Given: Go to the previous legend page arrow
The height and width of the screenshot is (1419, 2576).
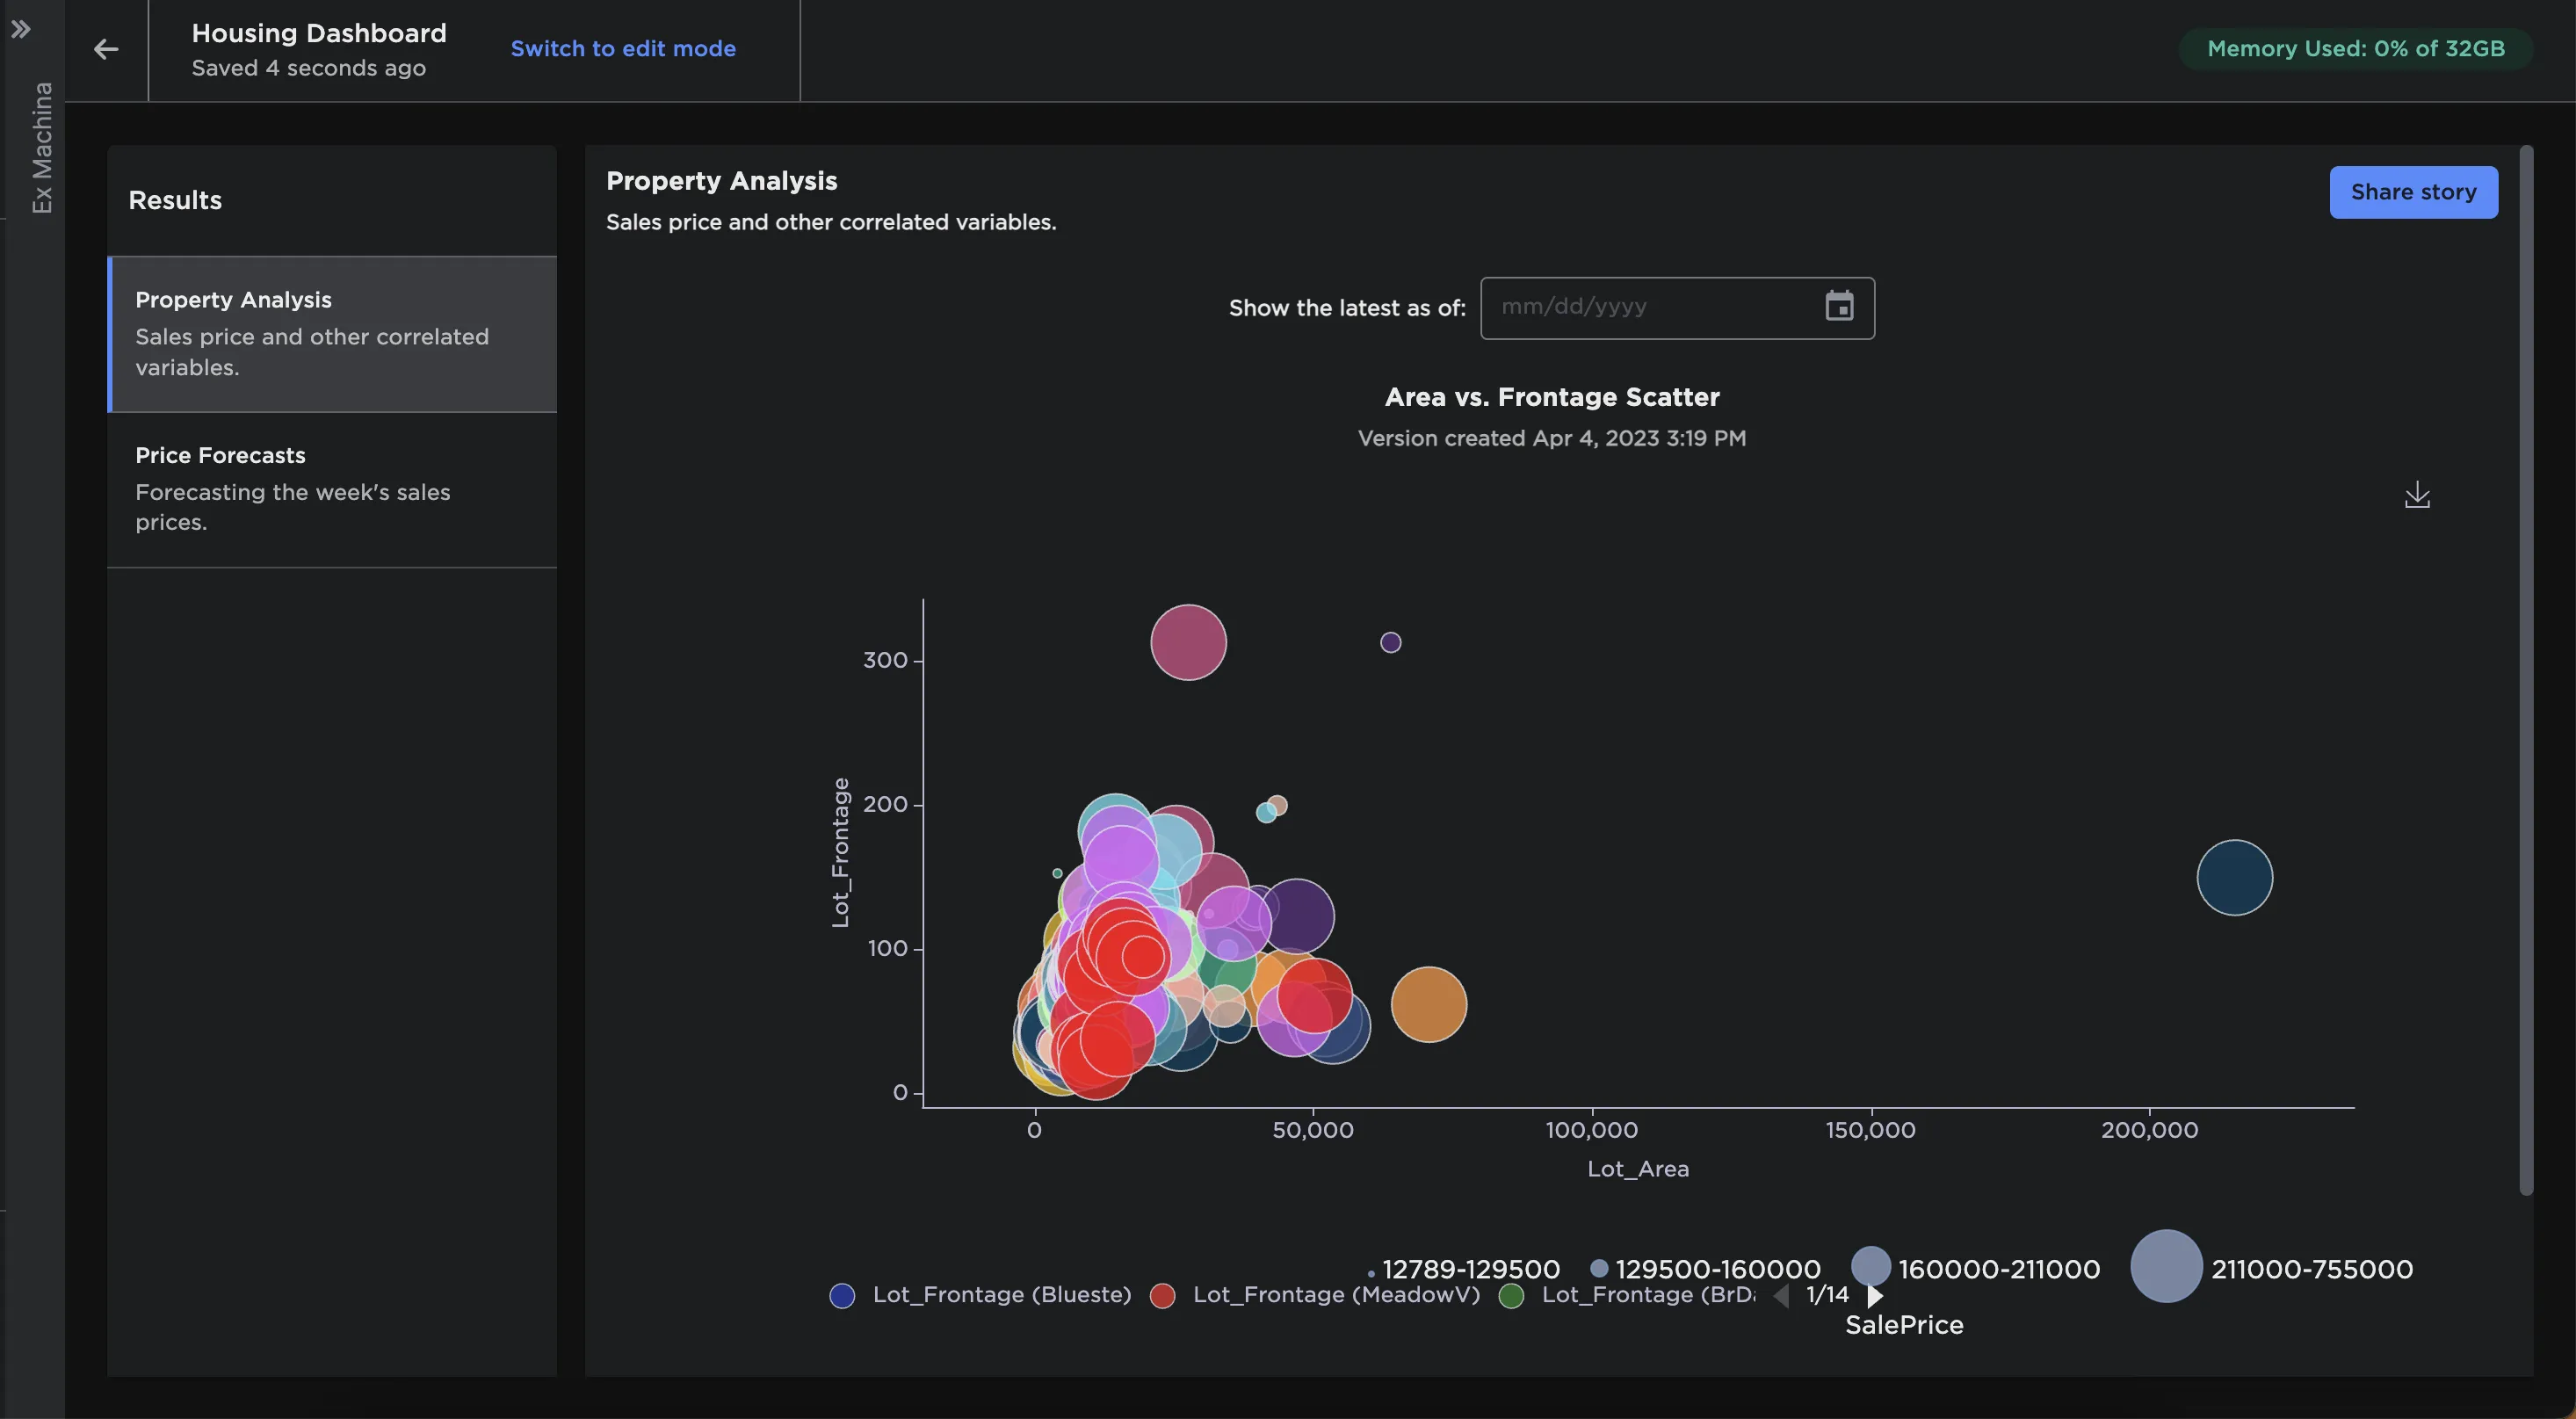Looking at the screenshot, I should (x=1782, y=1295).
